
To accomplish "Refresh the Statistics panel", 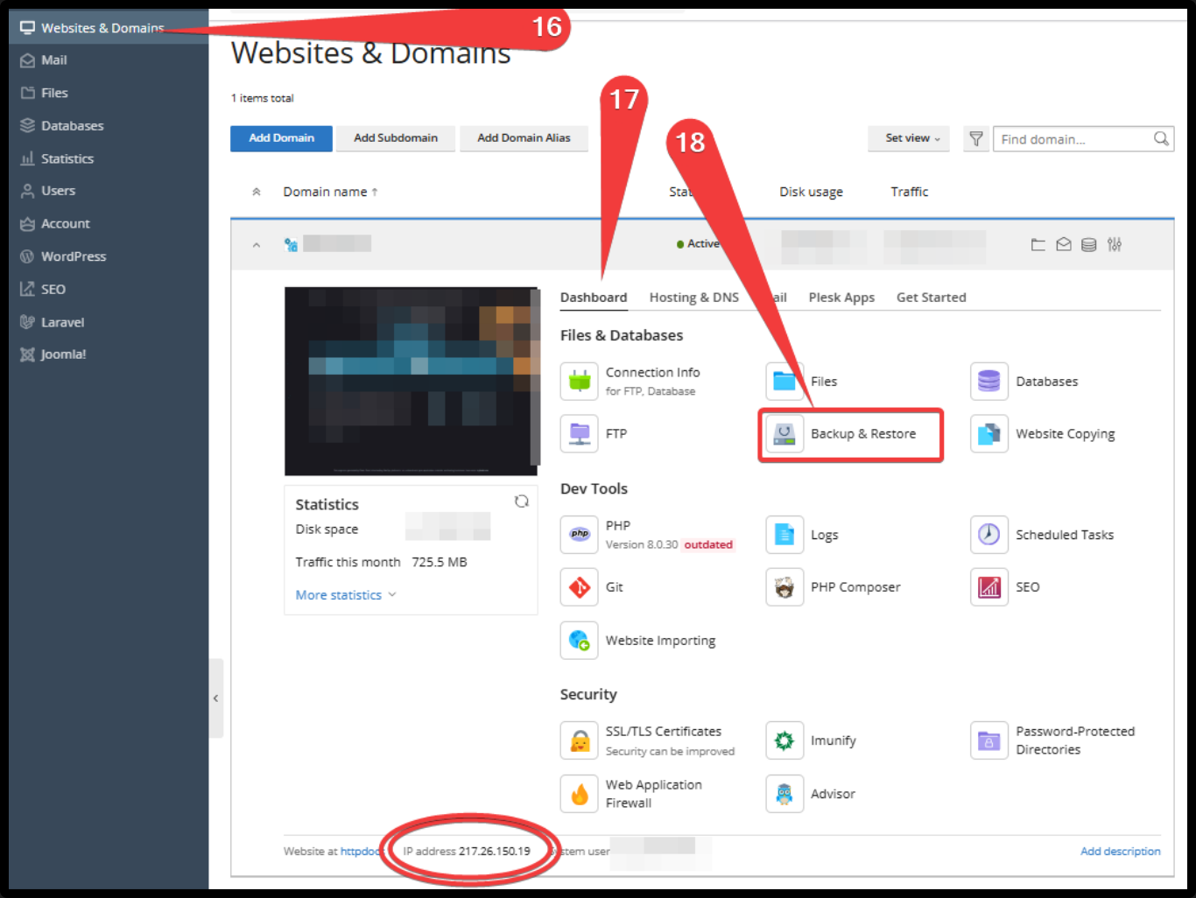I will point(522,502).
